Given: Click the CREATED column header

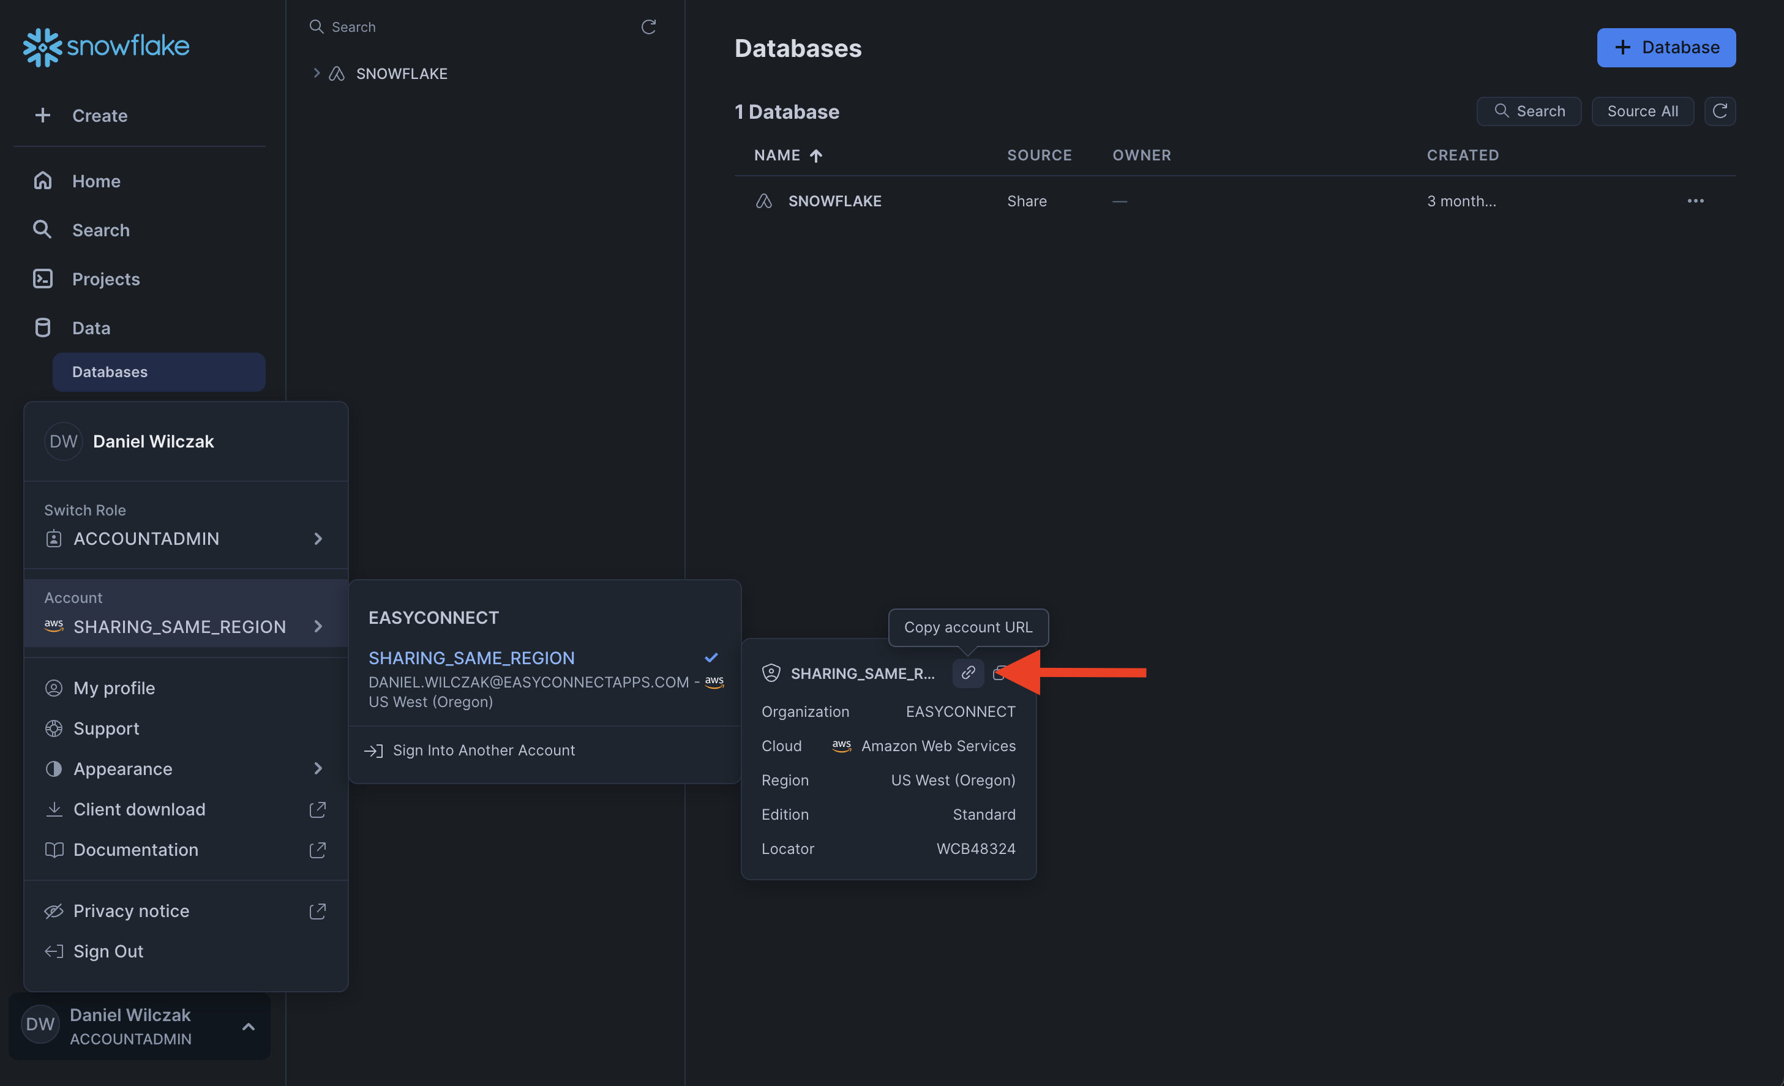Looking at the screenshot, I should (1463, 155).
